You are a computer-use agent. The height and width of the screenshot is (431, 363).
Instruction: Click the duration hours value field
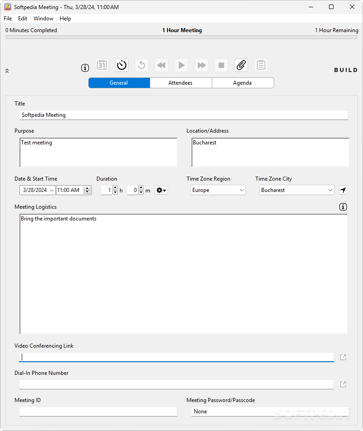(x=107, y=190)
